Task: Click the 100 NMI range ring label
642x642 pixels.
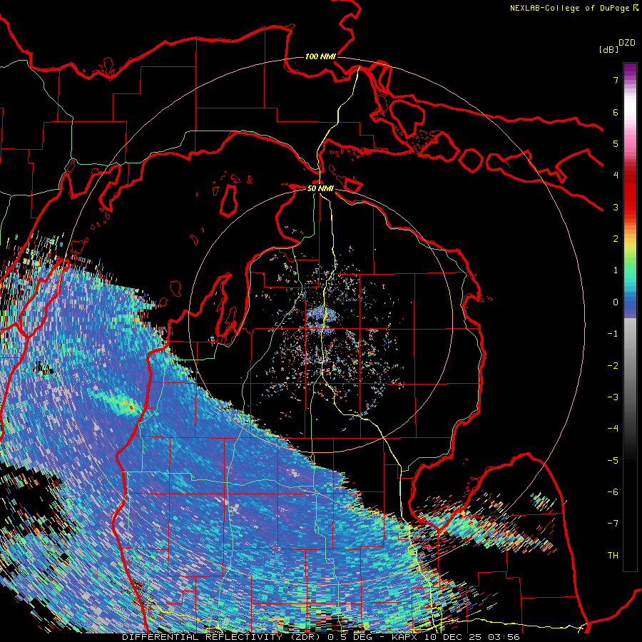Action: click(320, 56)
